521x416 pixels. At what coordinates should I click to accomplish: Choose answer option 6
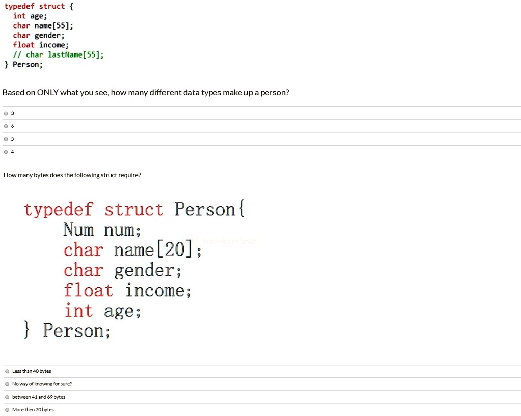(x=6, y=126)
